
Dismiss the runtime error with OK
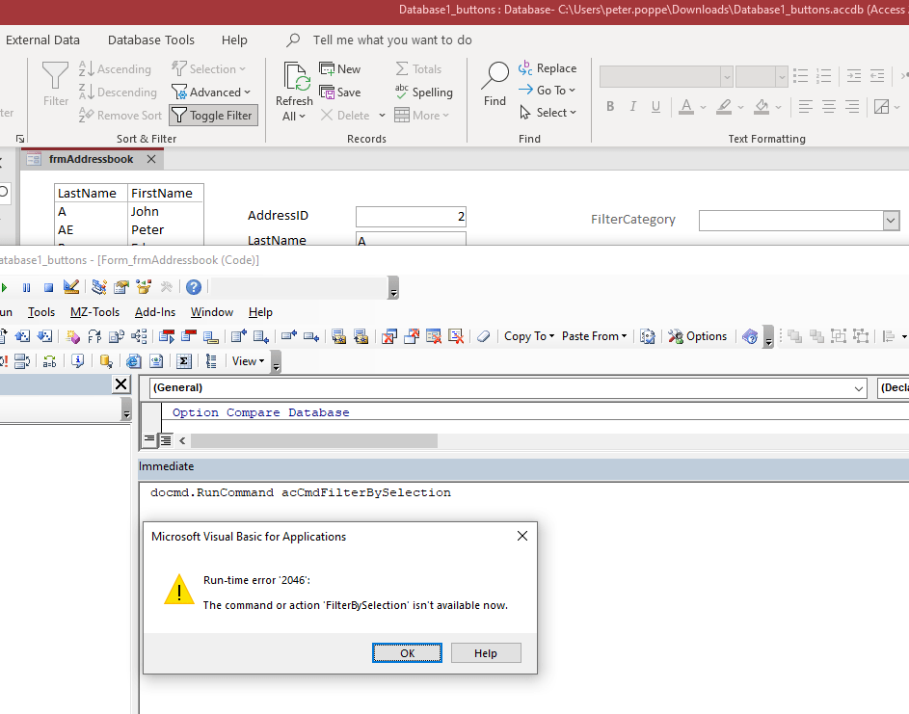pos(407,652)
